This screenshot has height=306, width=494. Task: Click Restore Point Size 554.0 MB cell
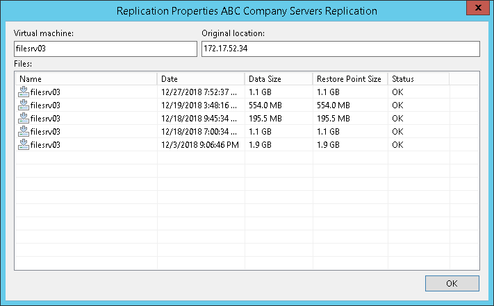334,105
